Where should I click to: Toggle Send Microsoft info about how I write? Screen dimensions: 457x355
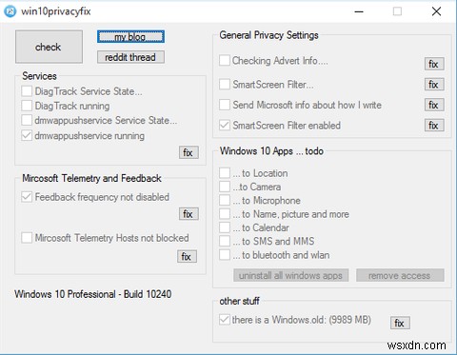click(225, 105)
